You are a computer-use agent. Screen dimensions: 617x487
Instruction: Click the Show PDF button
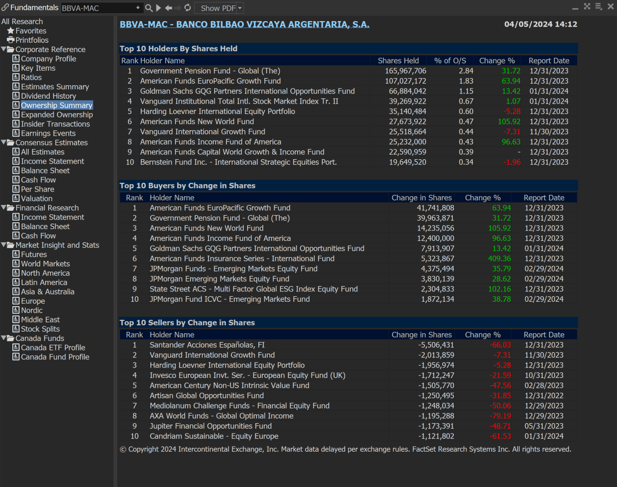coord(218,8)
